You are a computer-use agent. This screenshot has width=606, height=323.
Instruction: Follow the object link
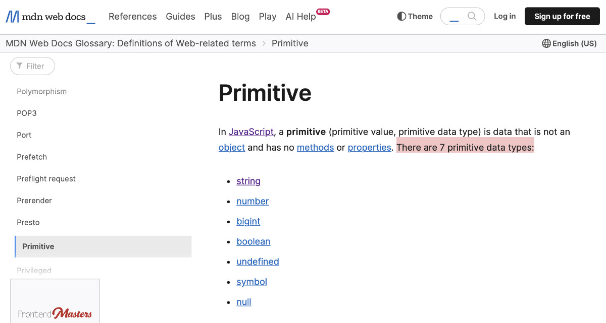point(232,148)
